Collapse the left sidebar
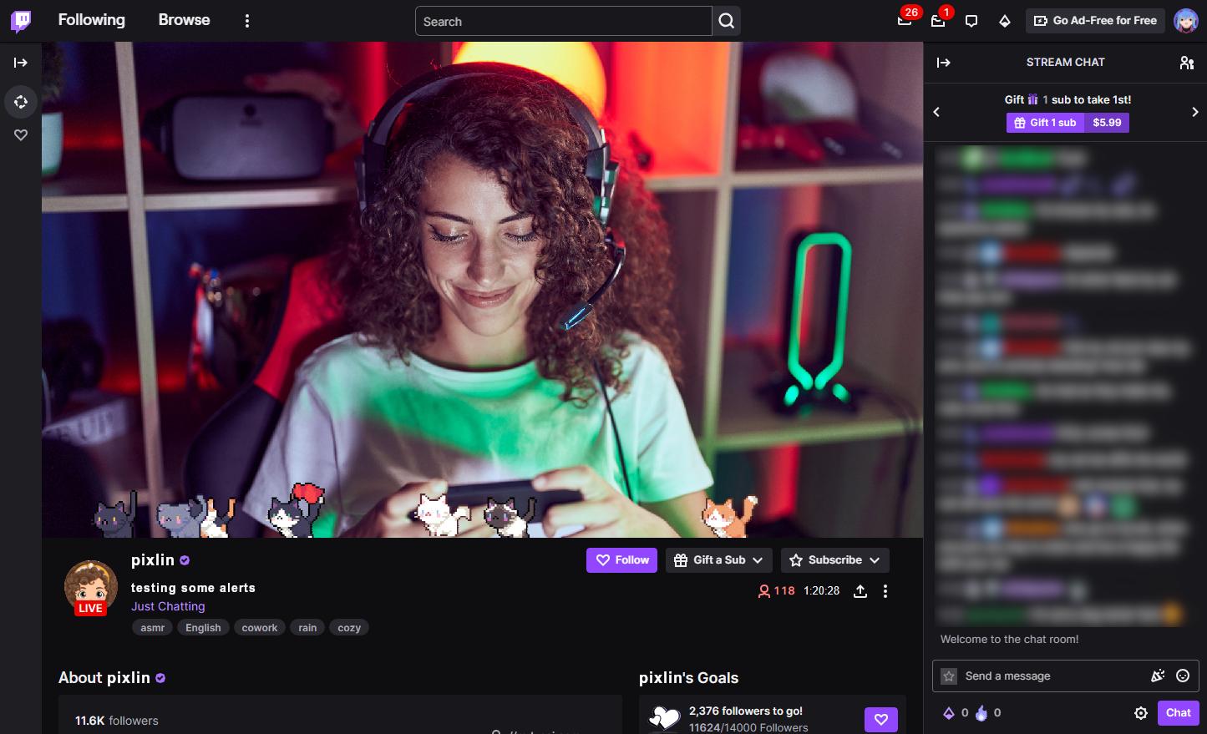The height and width of the screenshot is (734, 1207). pyautogui.click(x=20, y=62)
